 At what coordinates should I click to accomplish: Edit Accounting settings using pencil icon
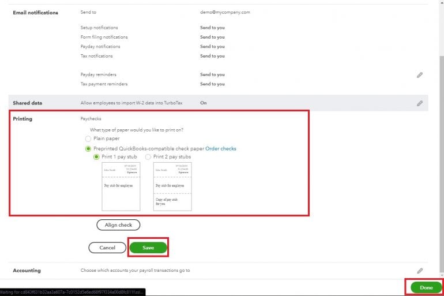(x=420, y=270)
